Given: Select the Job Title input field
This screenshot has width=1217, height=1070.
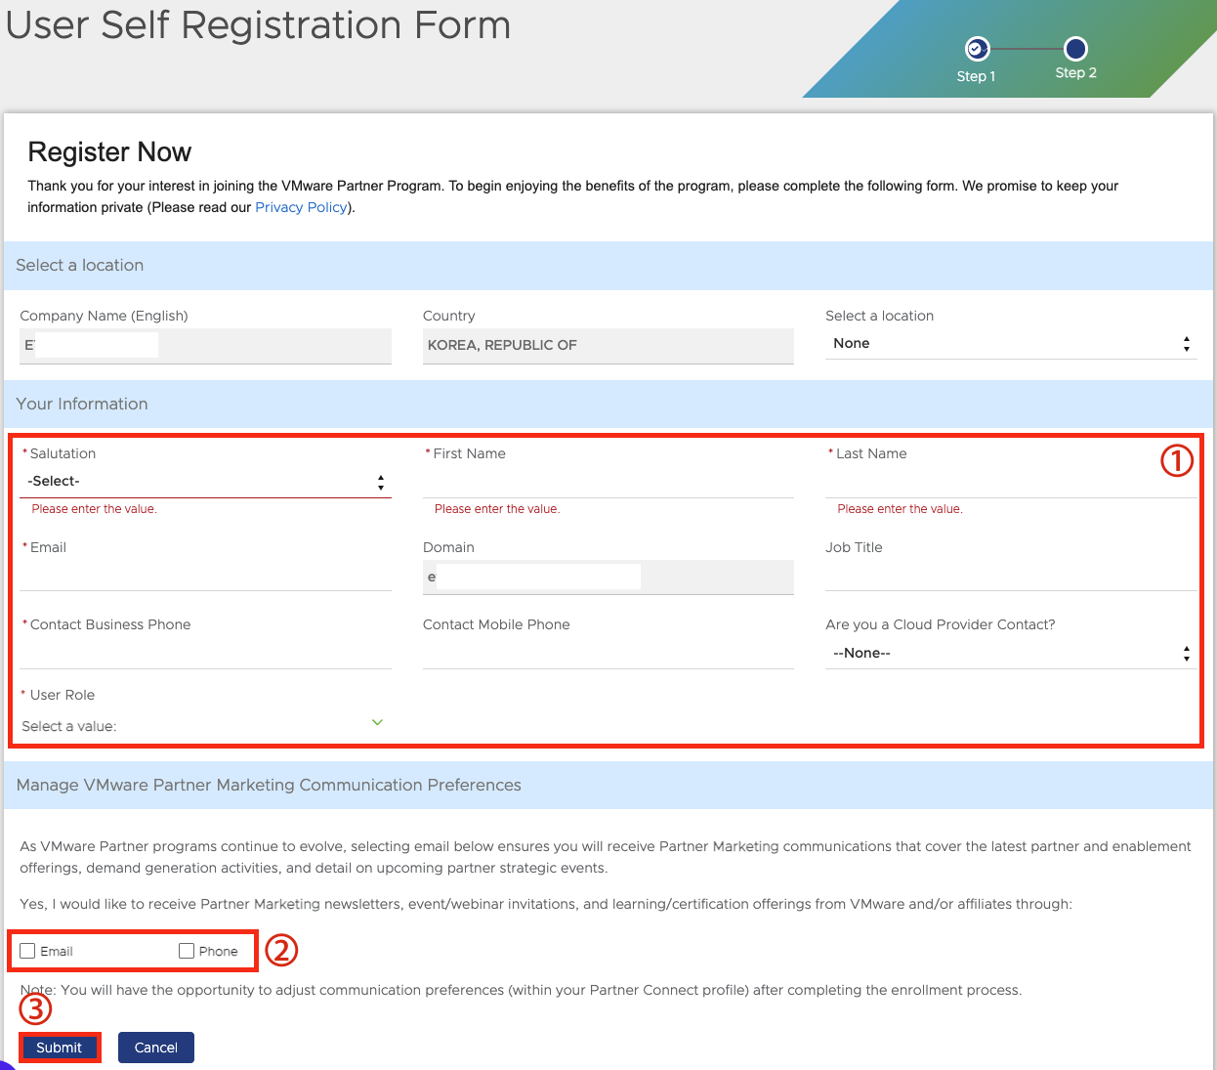Looking at the screenshot, I should 1010,576.
